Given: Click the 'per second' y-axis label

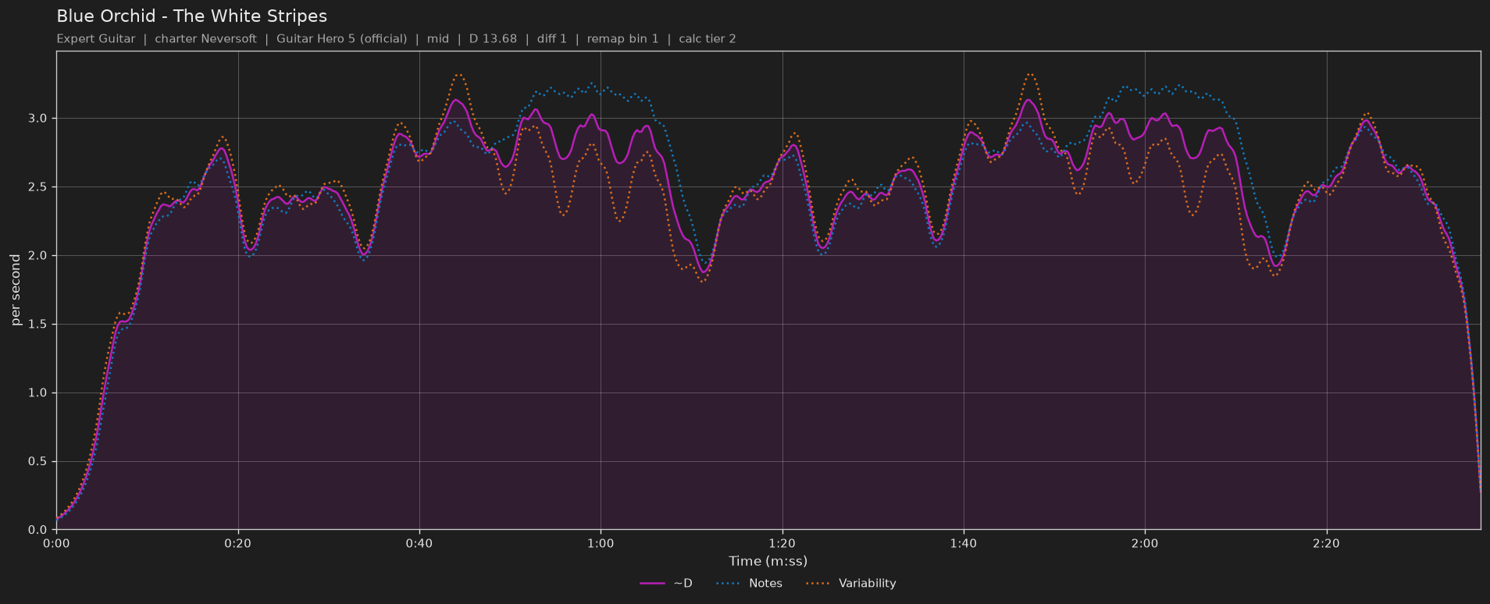Looking at the screenshot, I should point(16,290).
